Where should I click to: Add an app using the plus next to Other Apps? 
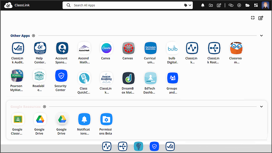tap(33, 35)
